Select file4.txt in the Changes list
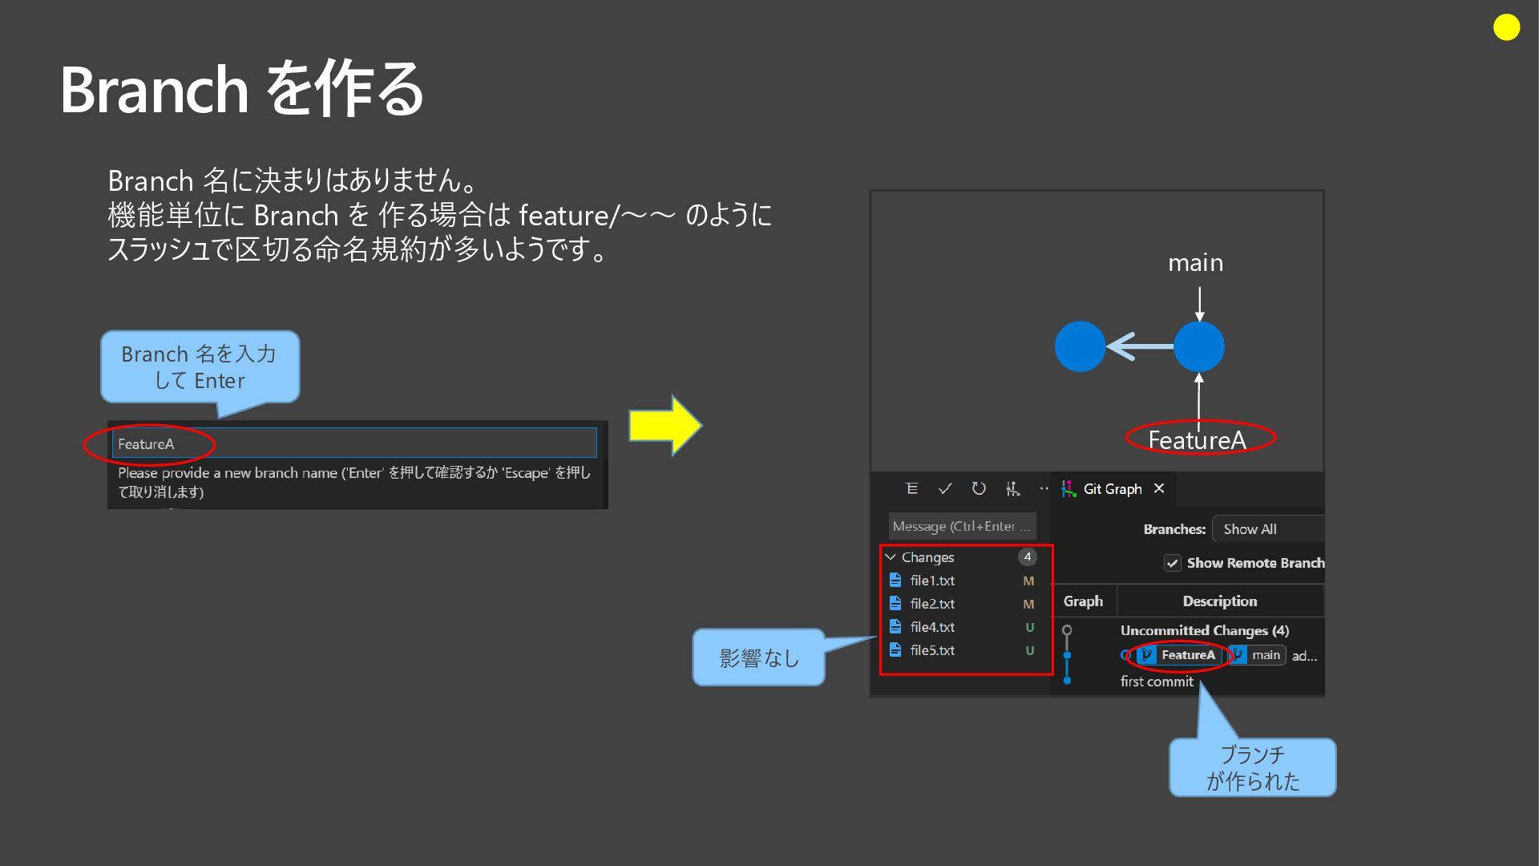1539x866 pixels. pos(932,627)
